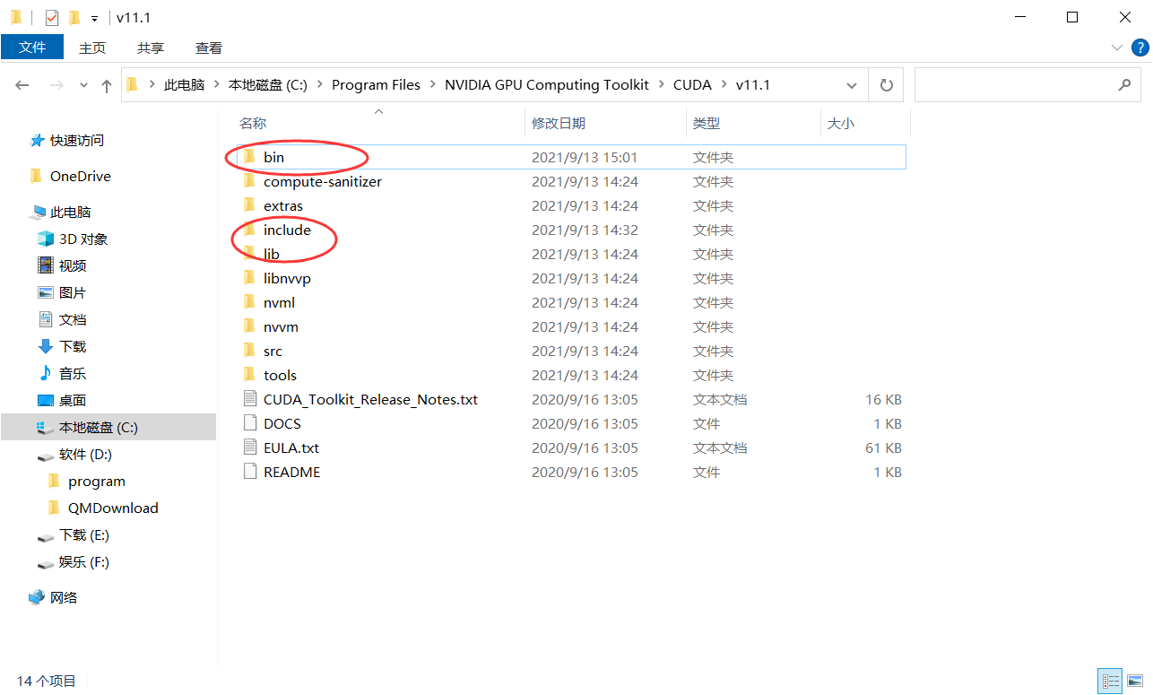The image size is (1153, 695).
Task: Click the DOCS file icon
Action: pyautogui.click(x=250, y=423)
